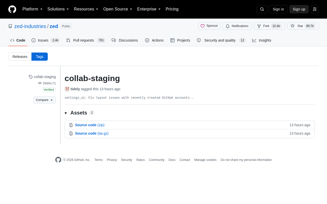Open the Platform dropdown menu

coord(32,9)
